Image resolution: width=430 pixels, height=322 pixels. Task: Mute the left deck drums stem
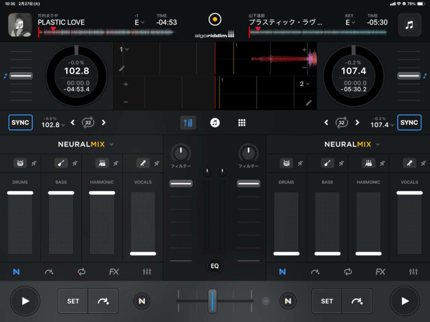tap(33, 163)
